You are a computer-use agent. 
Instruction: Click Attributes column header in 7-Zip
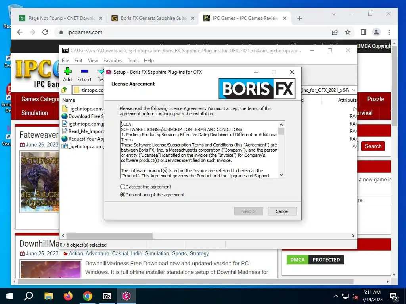(347, 100)
